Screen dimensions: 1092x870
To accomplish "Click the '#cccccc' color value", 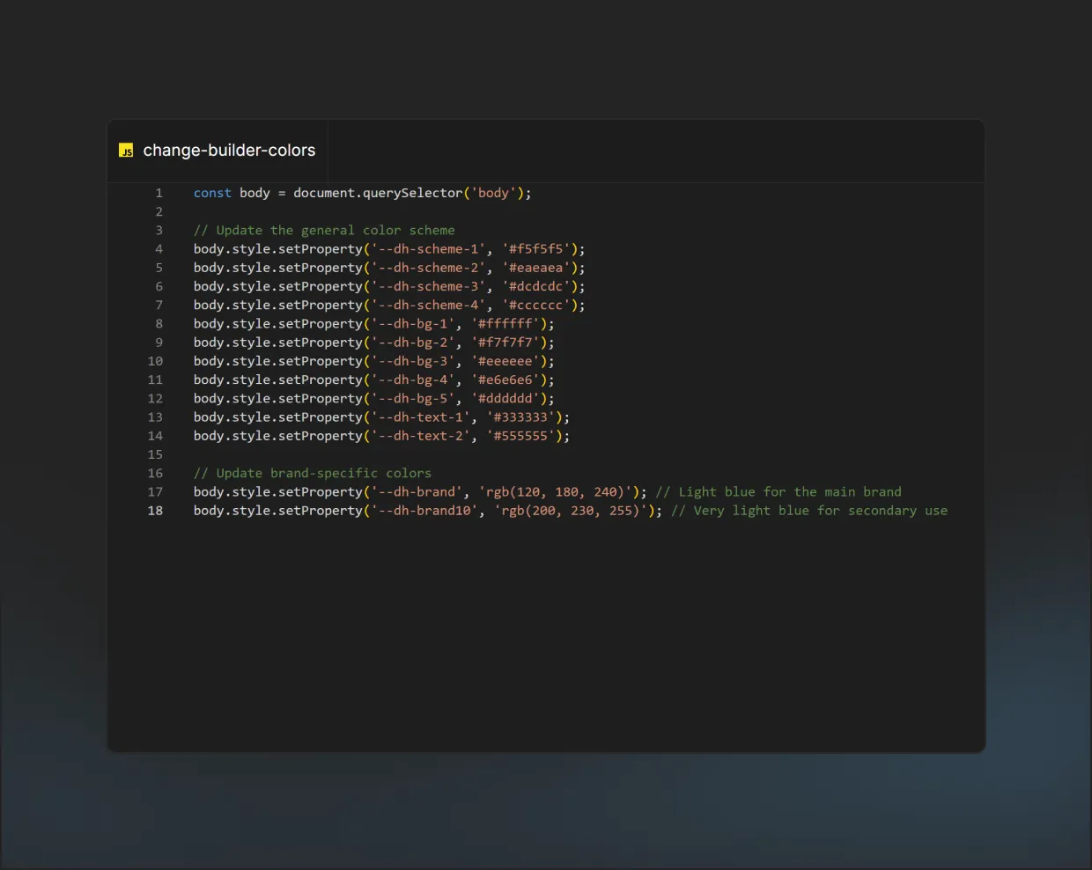I will (x=536, y=305).
